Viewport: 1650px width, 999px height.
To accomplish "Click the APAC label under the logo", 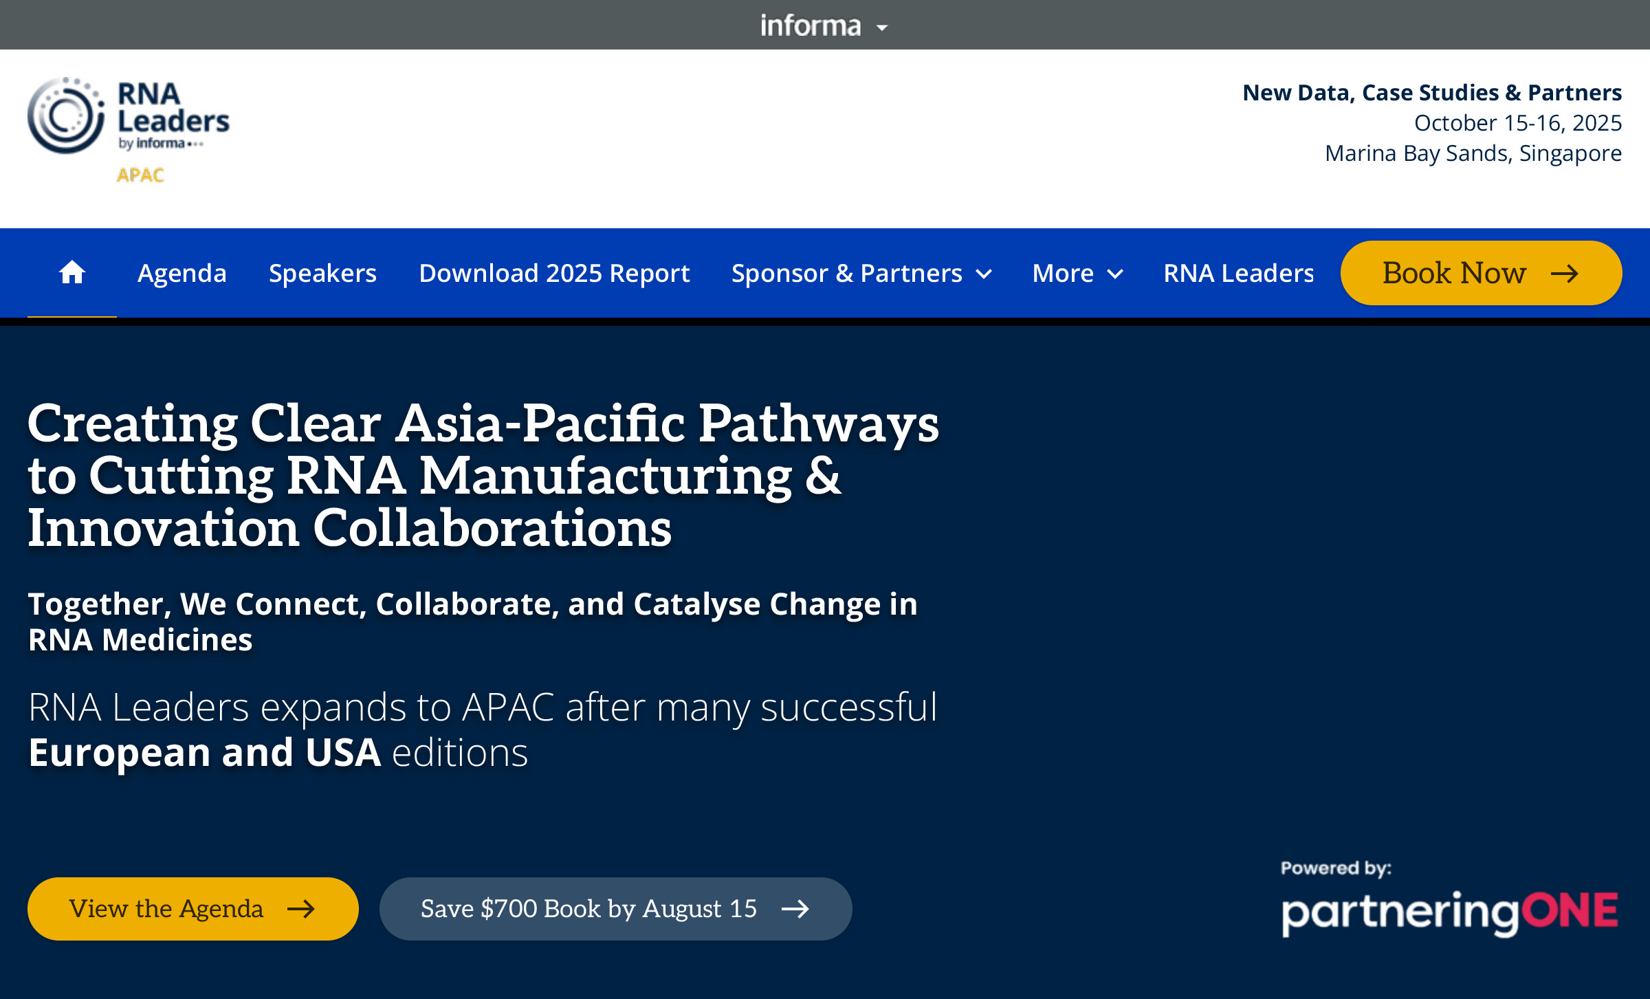I will (140, 175).
